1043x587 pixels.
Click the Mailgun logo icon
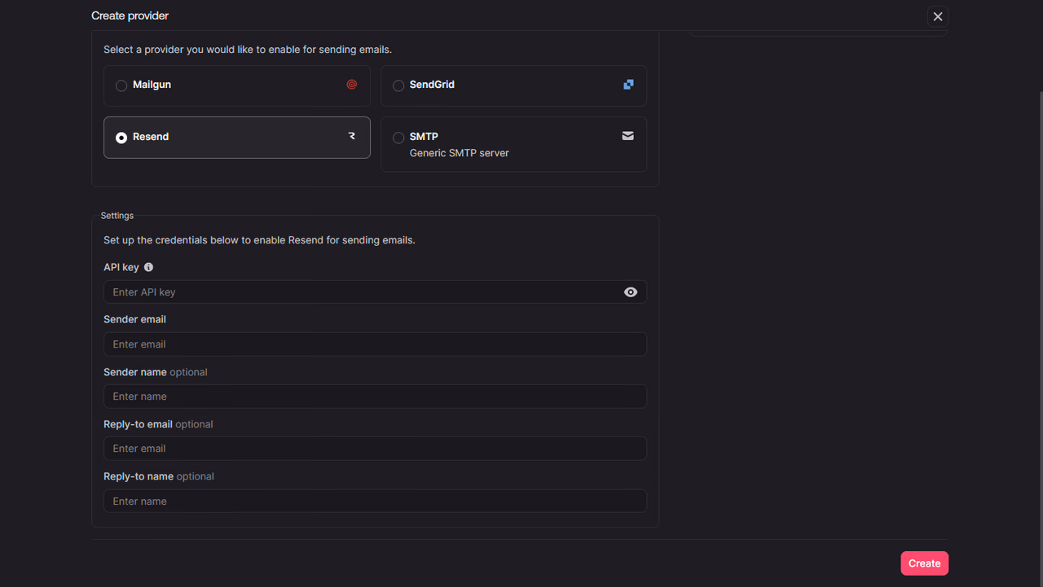(352, 84)
